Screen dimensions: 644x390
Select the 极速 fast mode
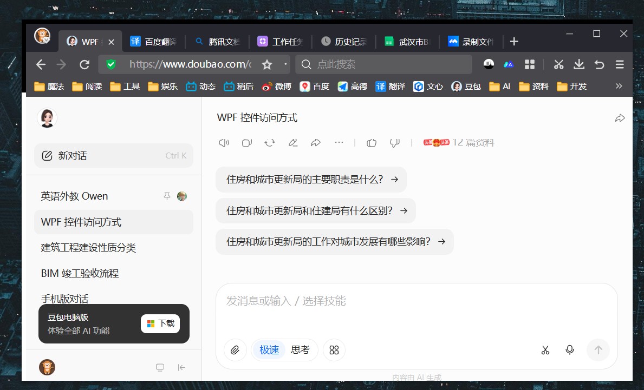tap(269, 350)
